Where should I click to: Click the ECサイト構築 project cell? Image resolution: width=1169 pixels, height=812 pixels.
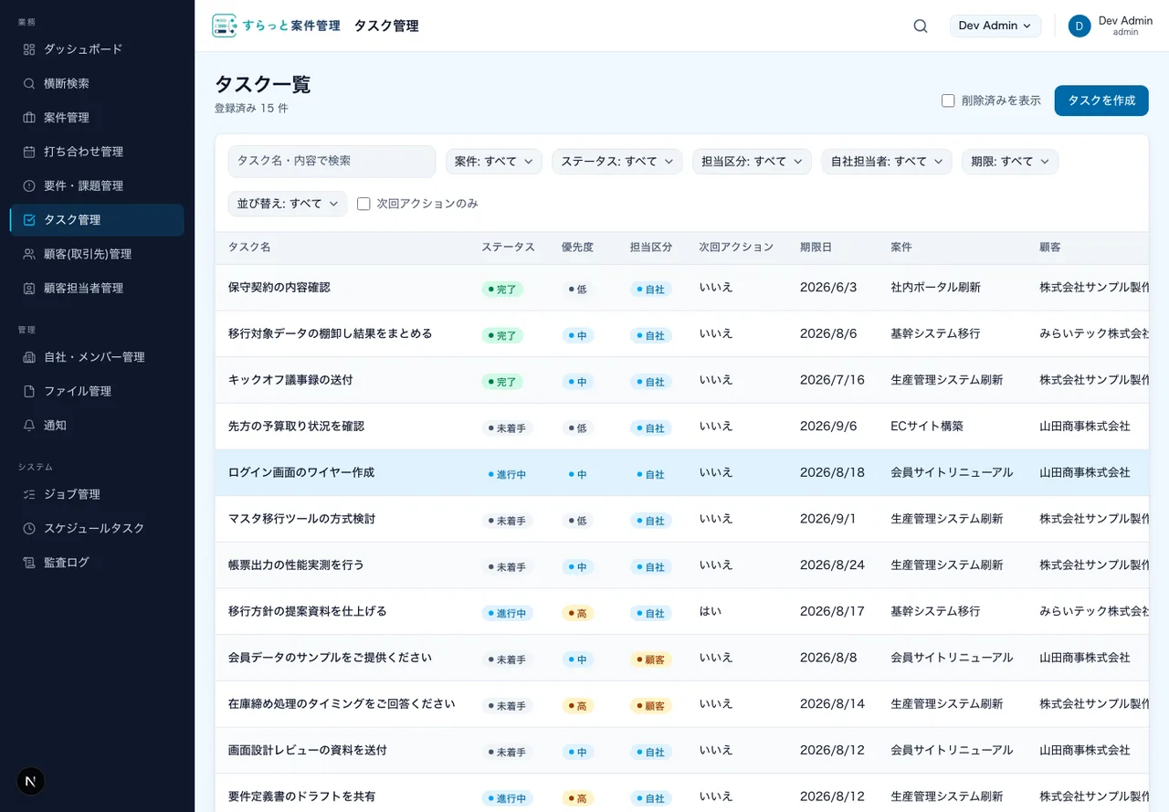click(927, 427)
